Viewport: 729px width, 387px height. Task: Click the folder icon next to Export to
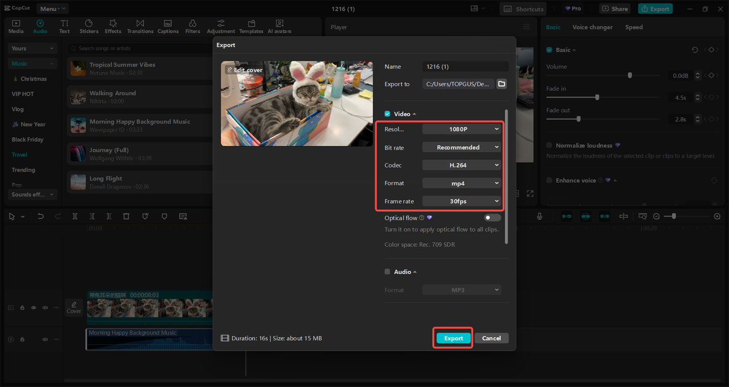coord(502,84)
